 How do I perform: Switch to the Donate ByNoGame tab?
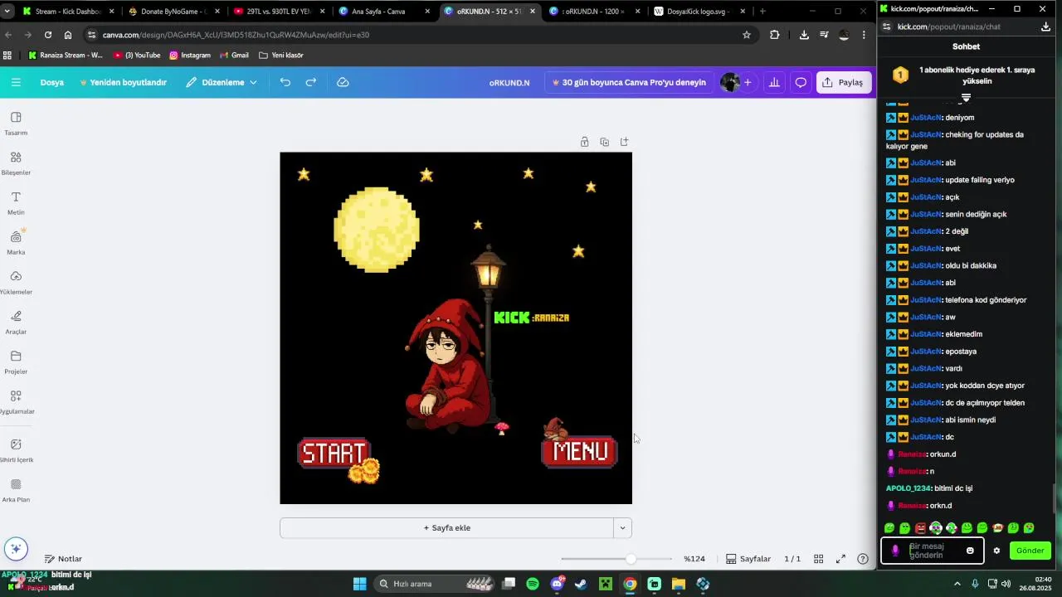[x=173, y=12]
